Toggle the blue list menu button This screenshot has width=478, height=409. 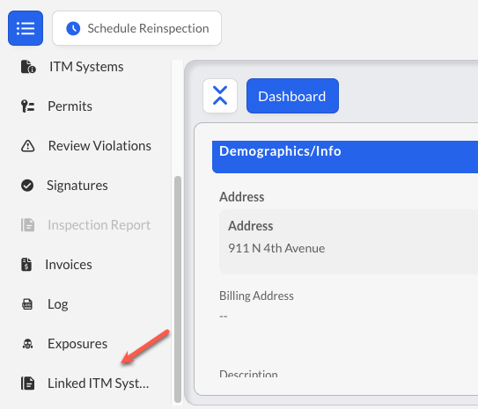[26, 28]
